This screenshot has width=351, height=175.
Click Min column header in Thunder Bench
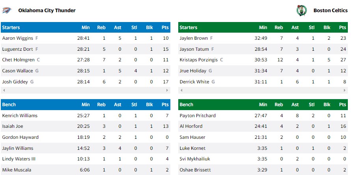click(x=86, y=105)
